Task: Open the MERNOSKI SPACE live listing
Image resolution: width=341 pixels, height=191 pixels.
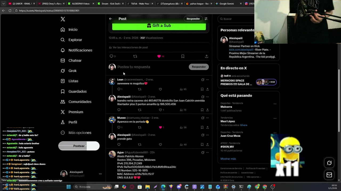Action: 248,80
